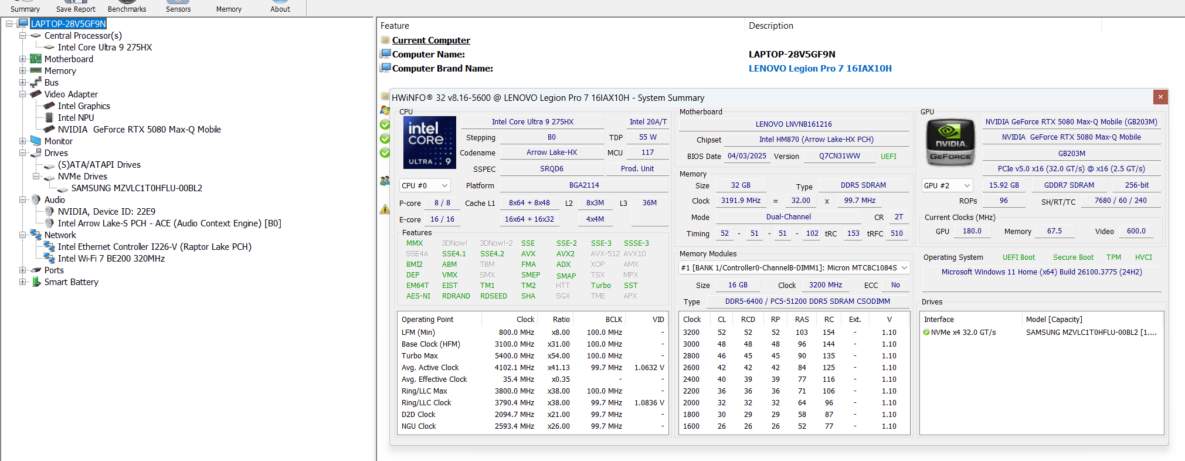Click the drive icon next to Drives
This screenshot has height=461, width=1185.
point(36,152)
